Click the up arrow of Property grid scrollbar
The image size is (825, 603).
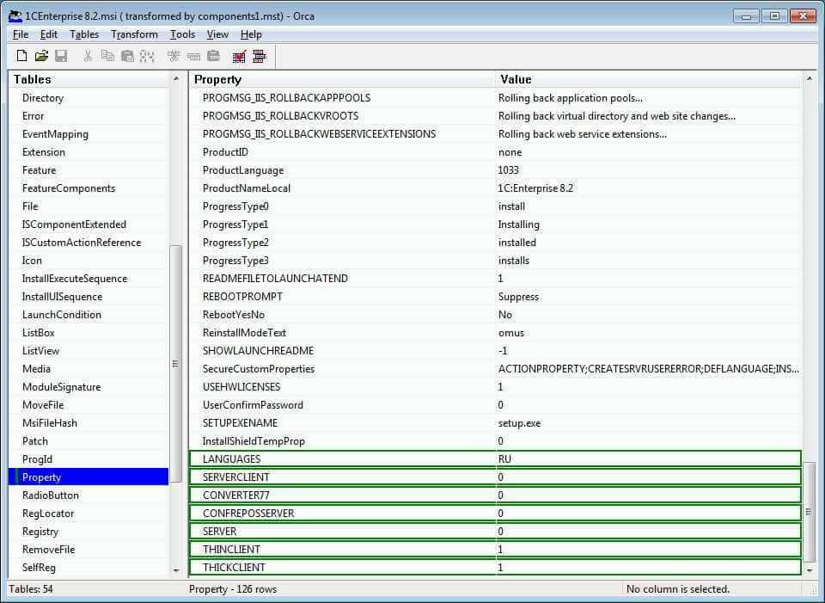tap(810, 79)
